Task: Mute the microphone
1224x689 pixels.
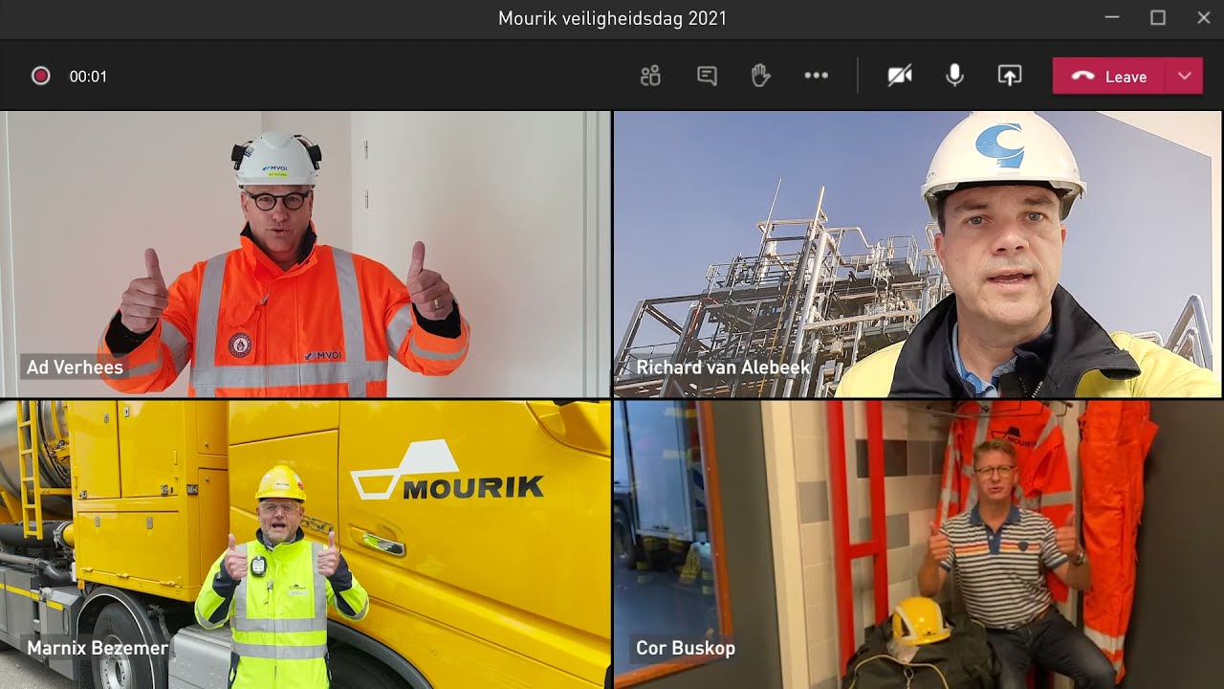Action: (954, 76)
